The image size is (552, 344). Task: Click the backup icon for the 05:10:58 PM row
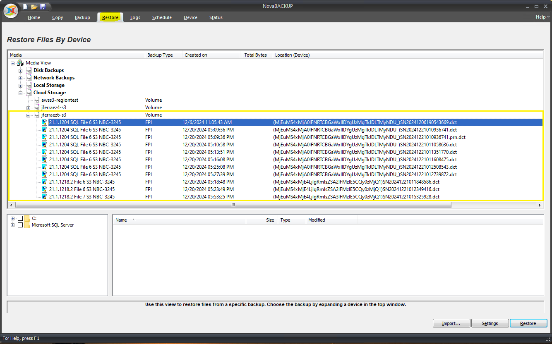point(45,145)
